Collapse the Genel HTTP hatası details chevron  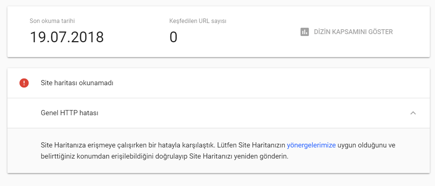point(413,113)
